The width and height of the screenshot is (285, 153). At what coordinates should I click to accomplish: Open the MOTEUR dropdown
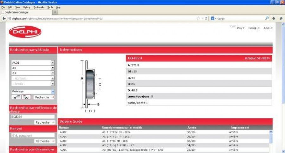pos(52,78)
